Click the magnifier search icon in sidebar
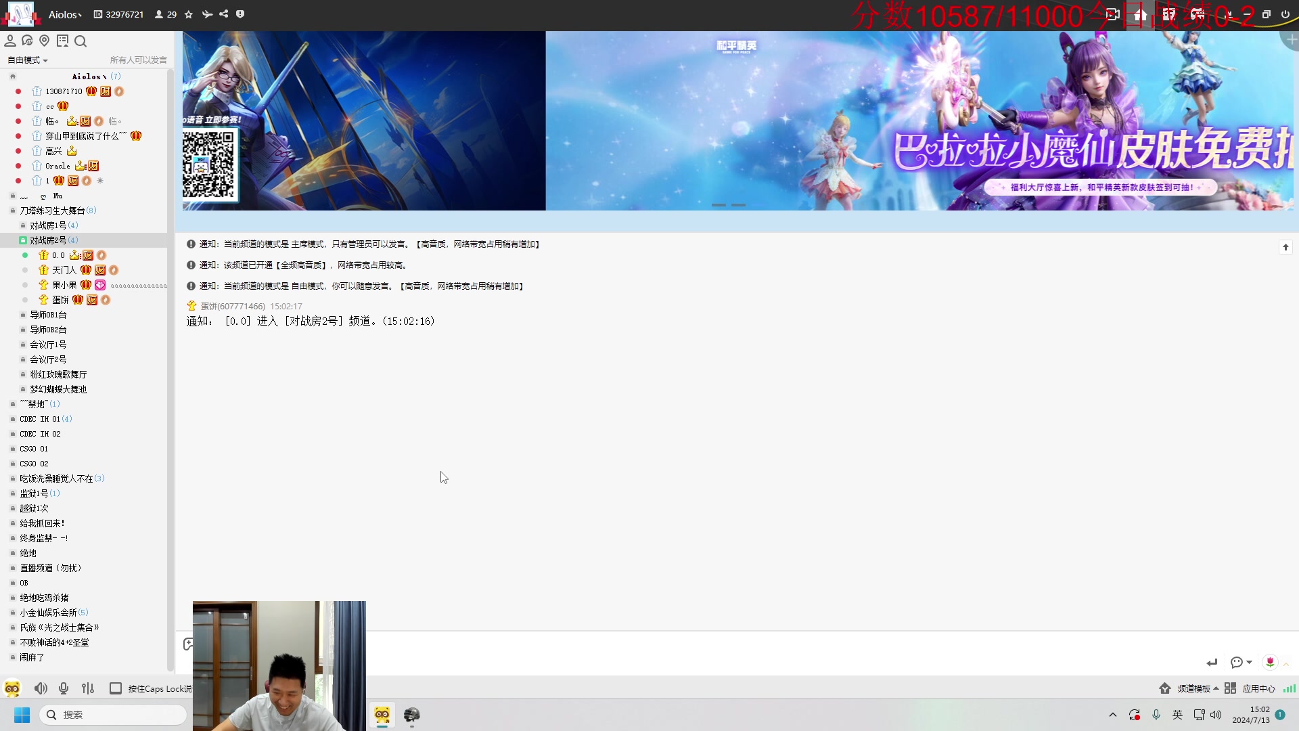1299x731 pixels. [x=81, y=41]
